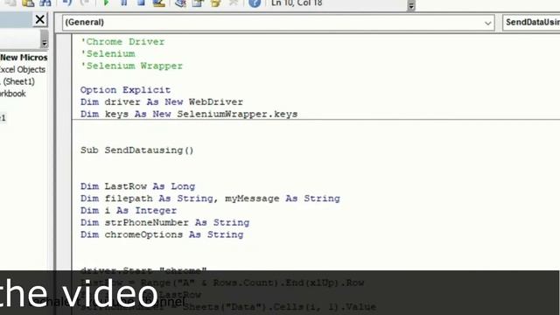Open the (General) object dropdown
Image resolution: width=560 pixels, height=315 pixels.
pos(278,23)
